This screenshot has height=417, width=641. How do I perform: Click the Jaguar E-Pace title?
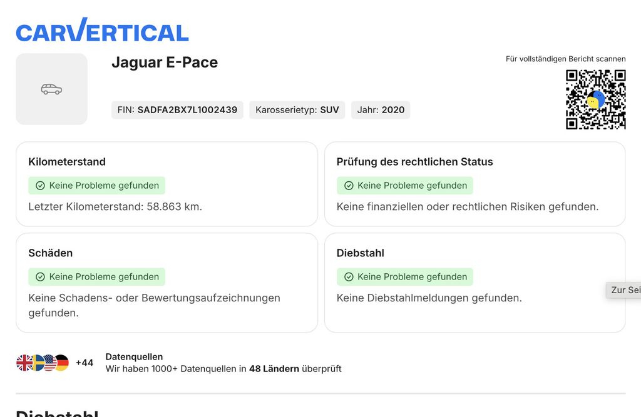coord(165,63)
